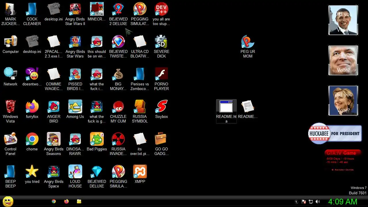Open the LOUD HOUSE shortcut

click(x=75, y=177)
